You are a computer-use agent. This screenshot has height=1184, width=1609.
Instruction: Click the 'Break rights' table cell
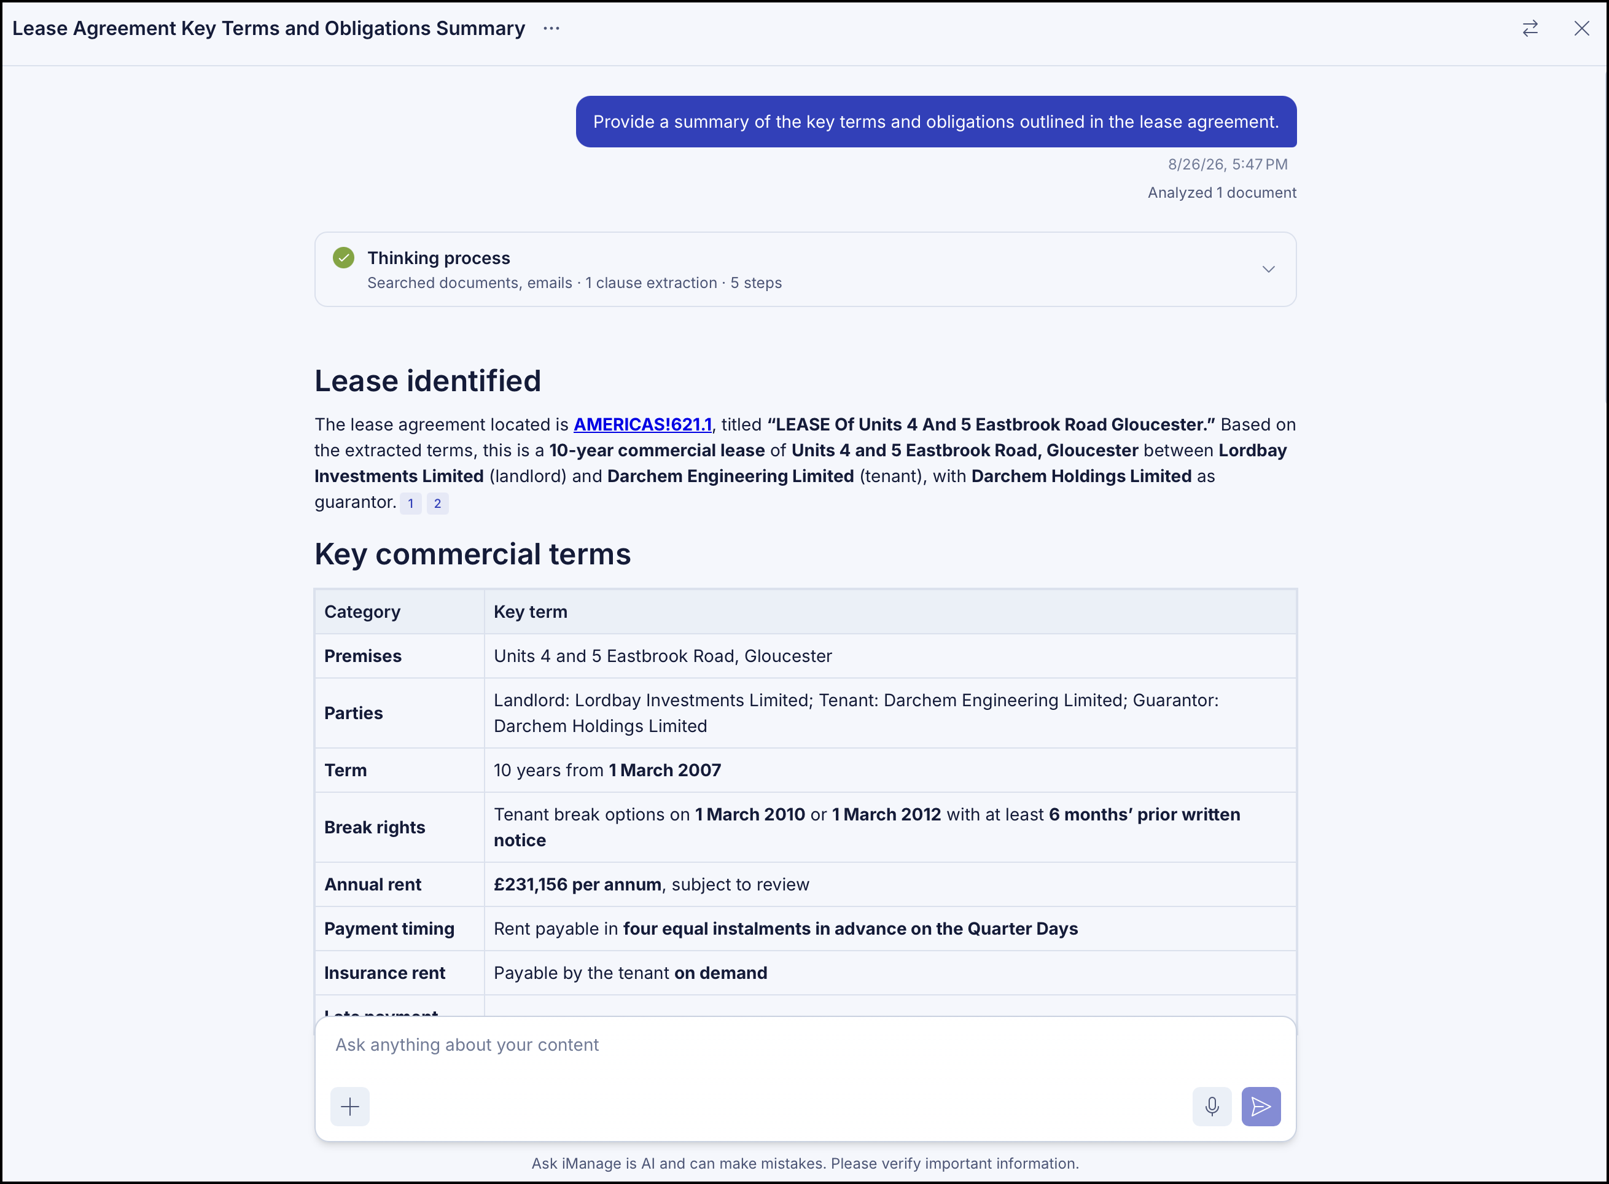click(x=399, y=827)
